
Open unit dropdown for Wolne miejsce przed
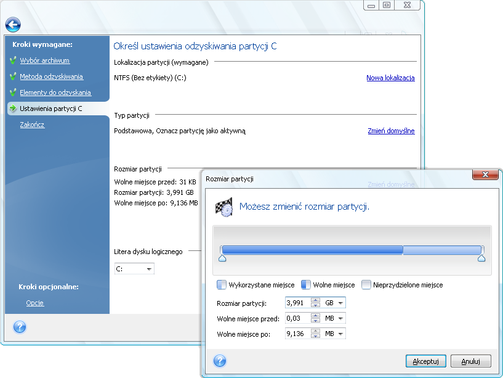pos(340,318)
